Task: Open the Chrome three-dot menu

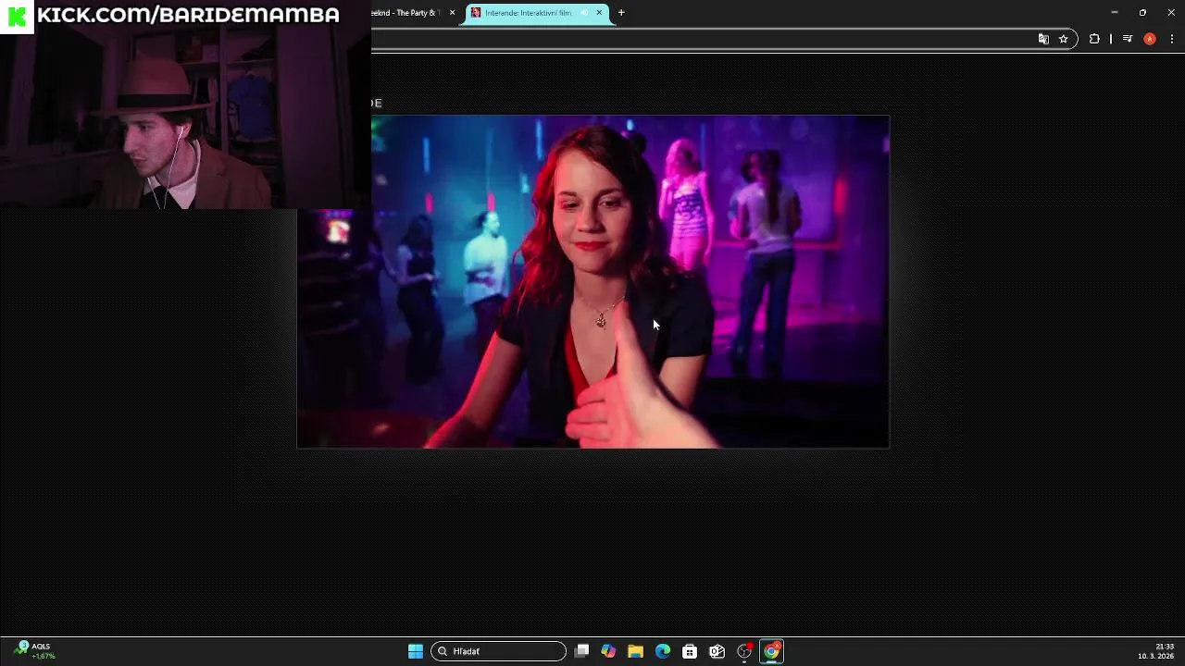Action: point(1172,39)
